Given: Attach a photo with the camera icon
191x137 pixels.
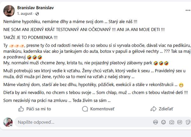Looking at the screenshot, I should pyautogui.click(x=172, y=122).
